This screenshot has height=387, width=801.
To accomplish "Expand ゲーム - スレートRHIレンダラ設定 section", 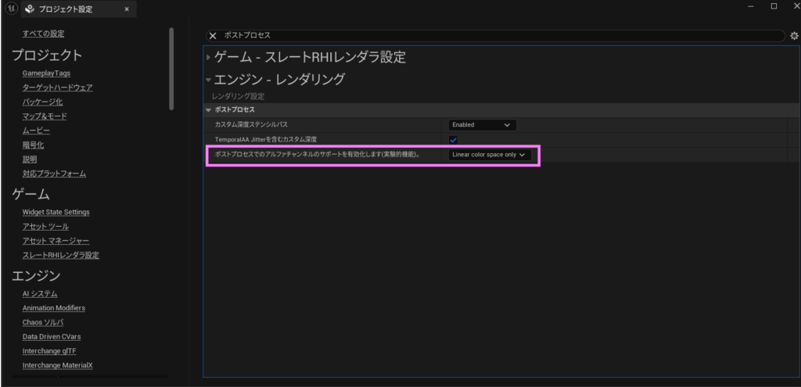I will (x=208, y=58).
